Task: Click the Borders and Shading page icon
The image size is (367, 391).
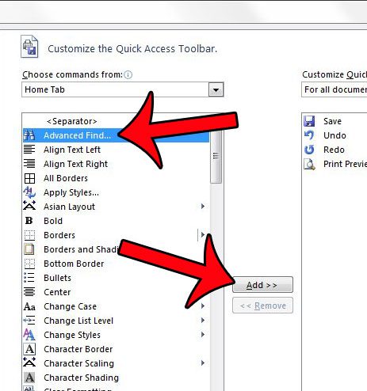Action: 29,249
